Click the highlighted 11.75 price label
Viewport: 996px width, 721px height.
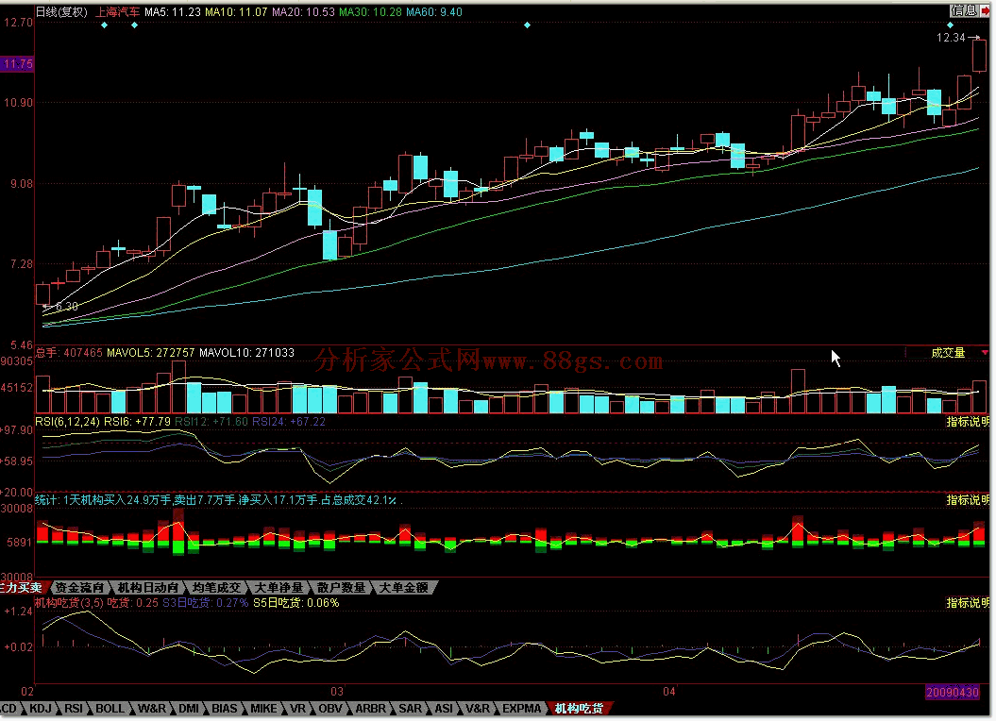click(17, 64)
